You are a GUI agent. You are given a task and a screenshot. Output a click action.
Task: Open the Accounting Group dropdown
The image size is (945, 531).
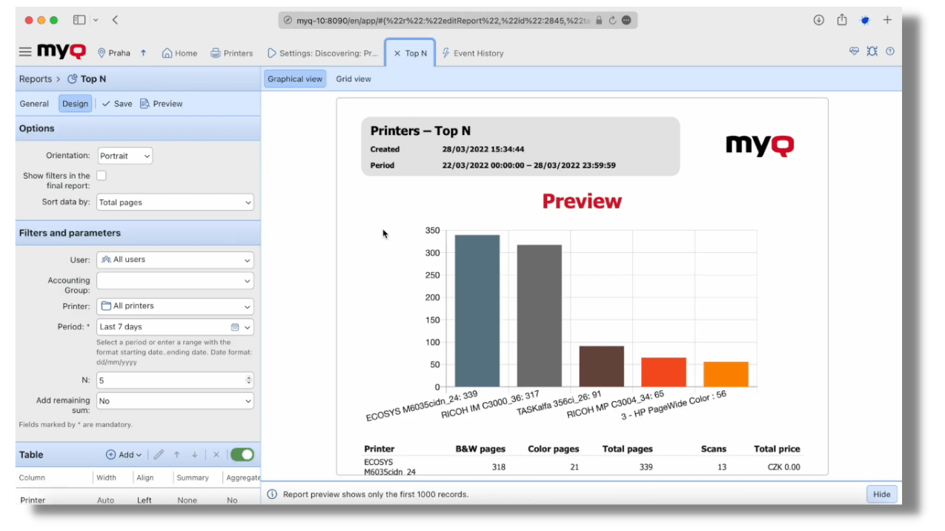pyautogui.click(x=175, y=281)
